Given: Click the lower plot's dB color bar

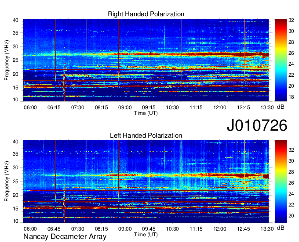Looking at the screenshot, I should click(x=281, y=181).
